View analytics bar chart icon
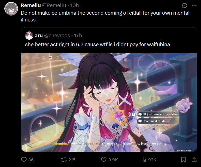 [144, 160]
